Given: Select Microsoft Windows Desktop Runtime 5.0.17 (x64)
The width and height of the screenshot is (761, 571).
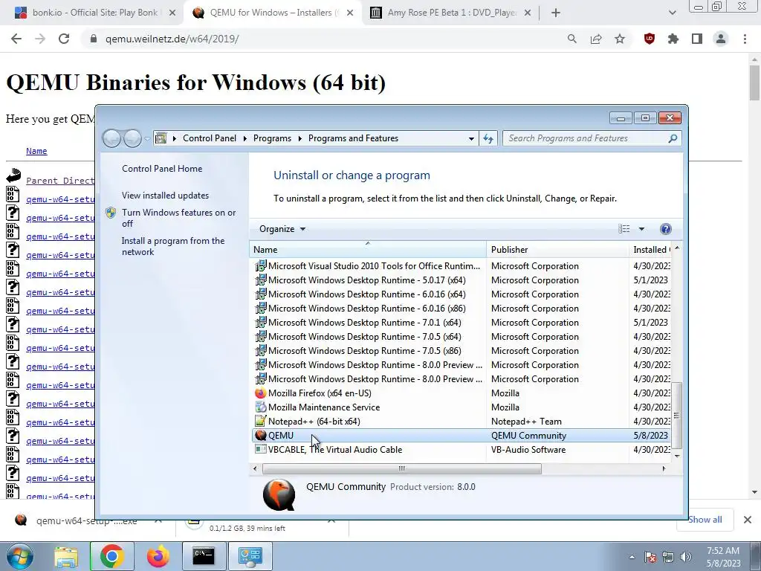Looking at the screenshot, I should point(461,280).
